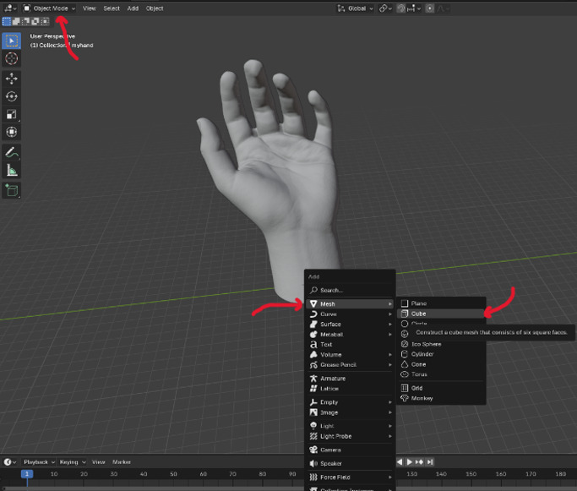Expand the Force Field submenu
577x491 pixels.
[x=350, y=477]
